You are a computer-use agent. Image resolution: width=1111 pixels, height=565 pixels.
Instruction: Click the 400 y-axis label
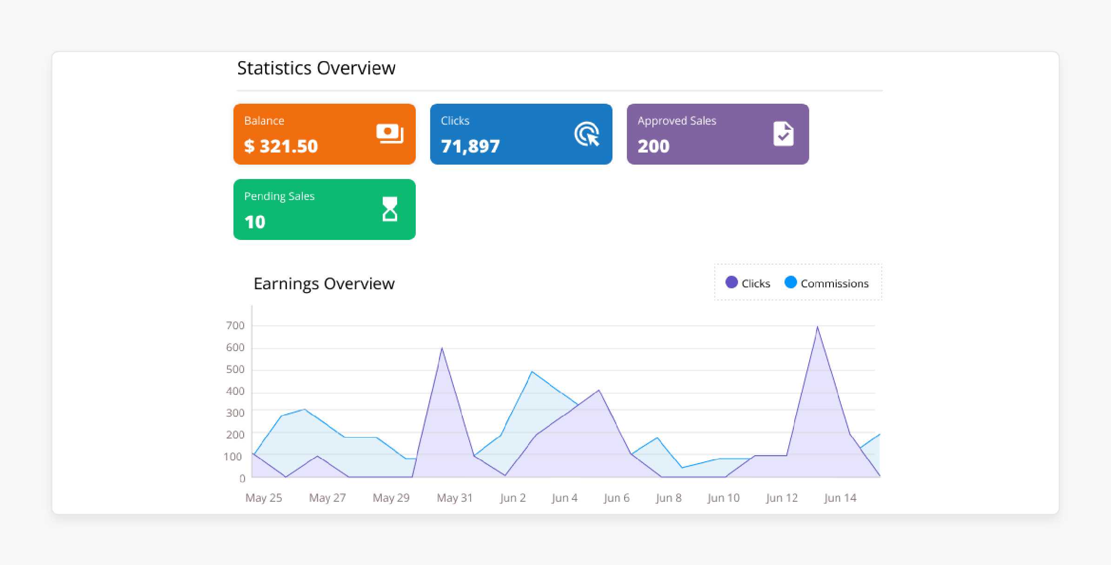click(x=235, y=391)
